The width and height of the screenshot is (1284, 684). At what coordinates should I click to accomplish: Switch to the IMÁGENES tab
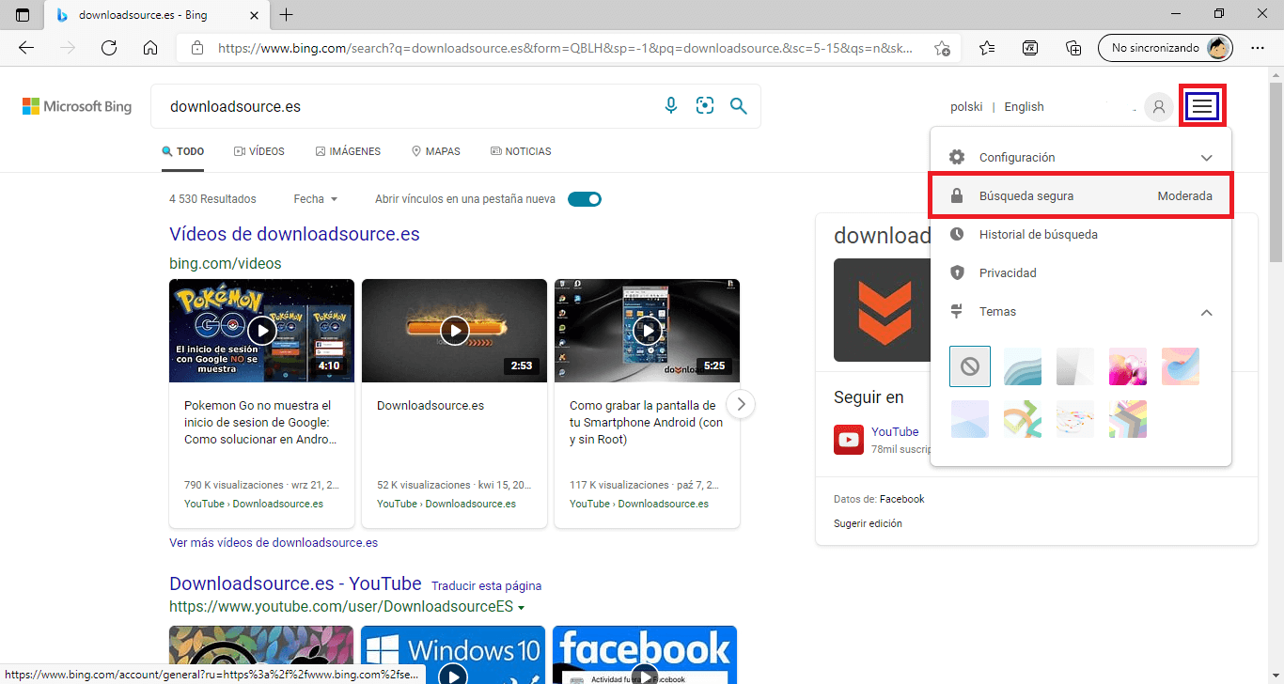[x=348, y=151]
